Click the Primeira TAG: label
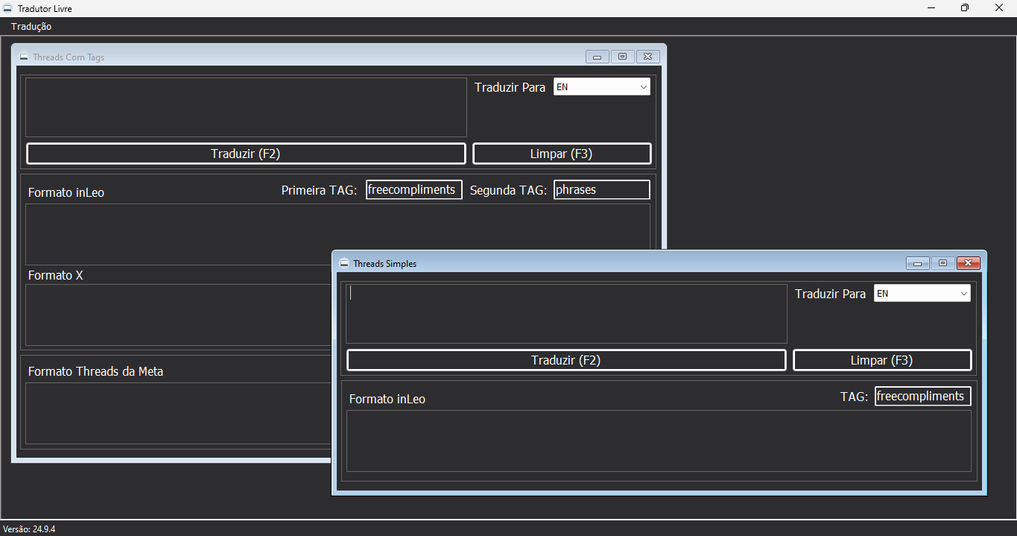1017x536 pixels. (319, 190)
